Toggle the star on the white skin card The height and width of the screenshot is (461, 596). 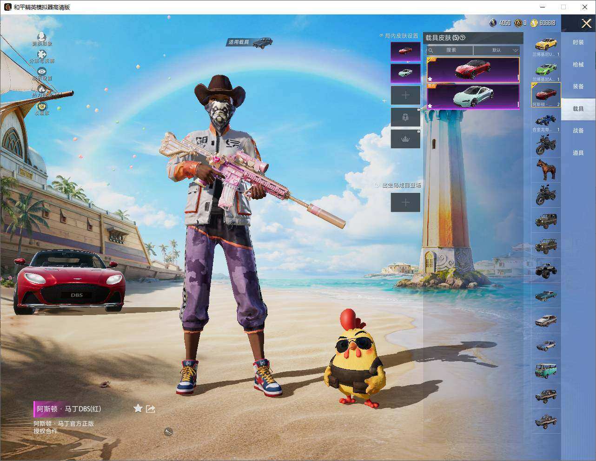click(x=430, y=106)
